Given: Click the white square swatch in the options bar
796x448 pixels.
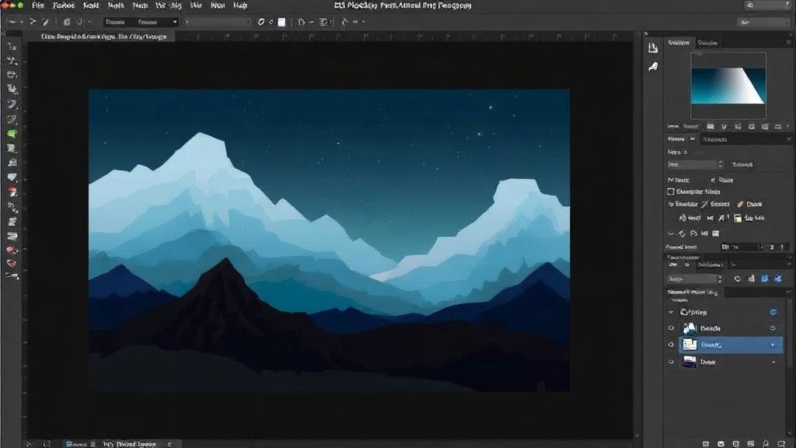Looking at the screenshot, I should pos(281,22).
